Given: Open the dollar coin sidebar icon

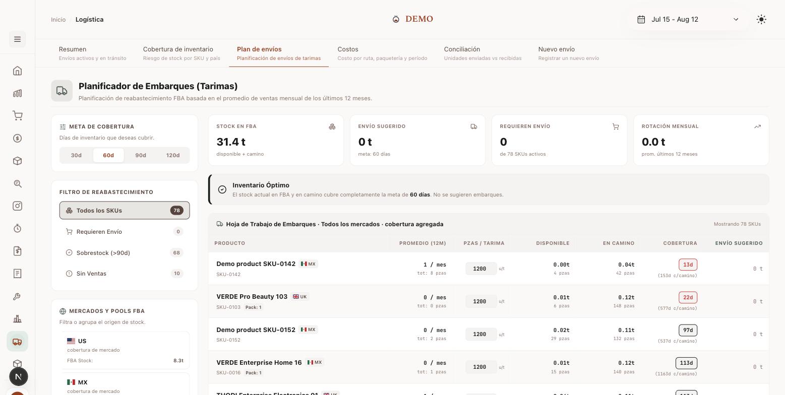Looking at the screenshot, I should (17, 139).
